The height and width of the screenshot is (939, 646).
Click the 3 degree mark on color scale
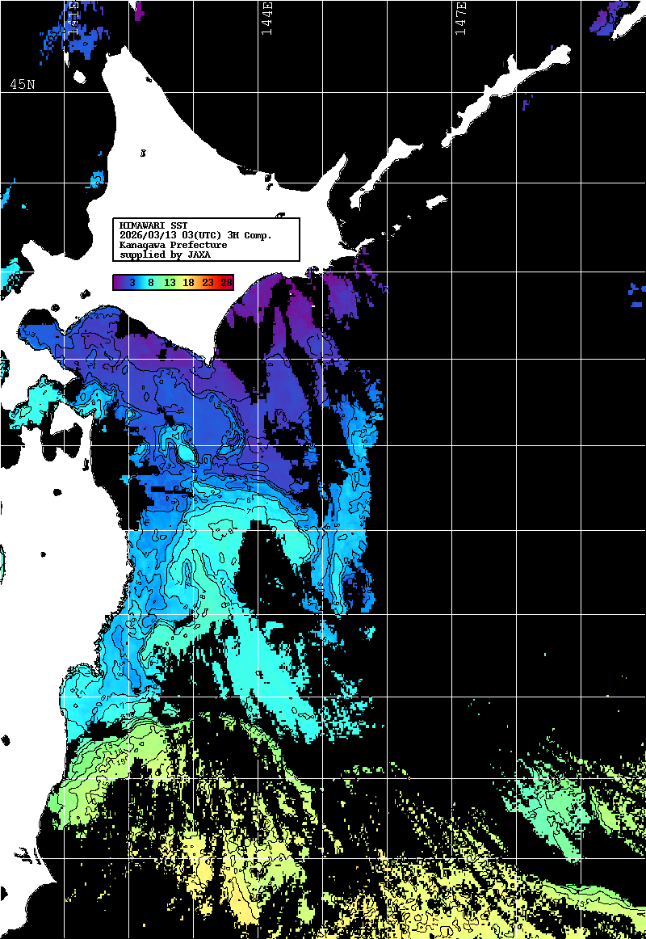coord(131,282)
